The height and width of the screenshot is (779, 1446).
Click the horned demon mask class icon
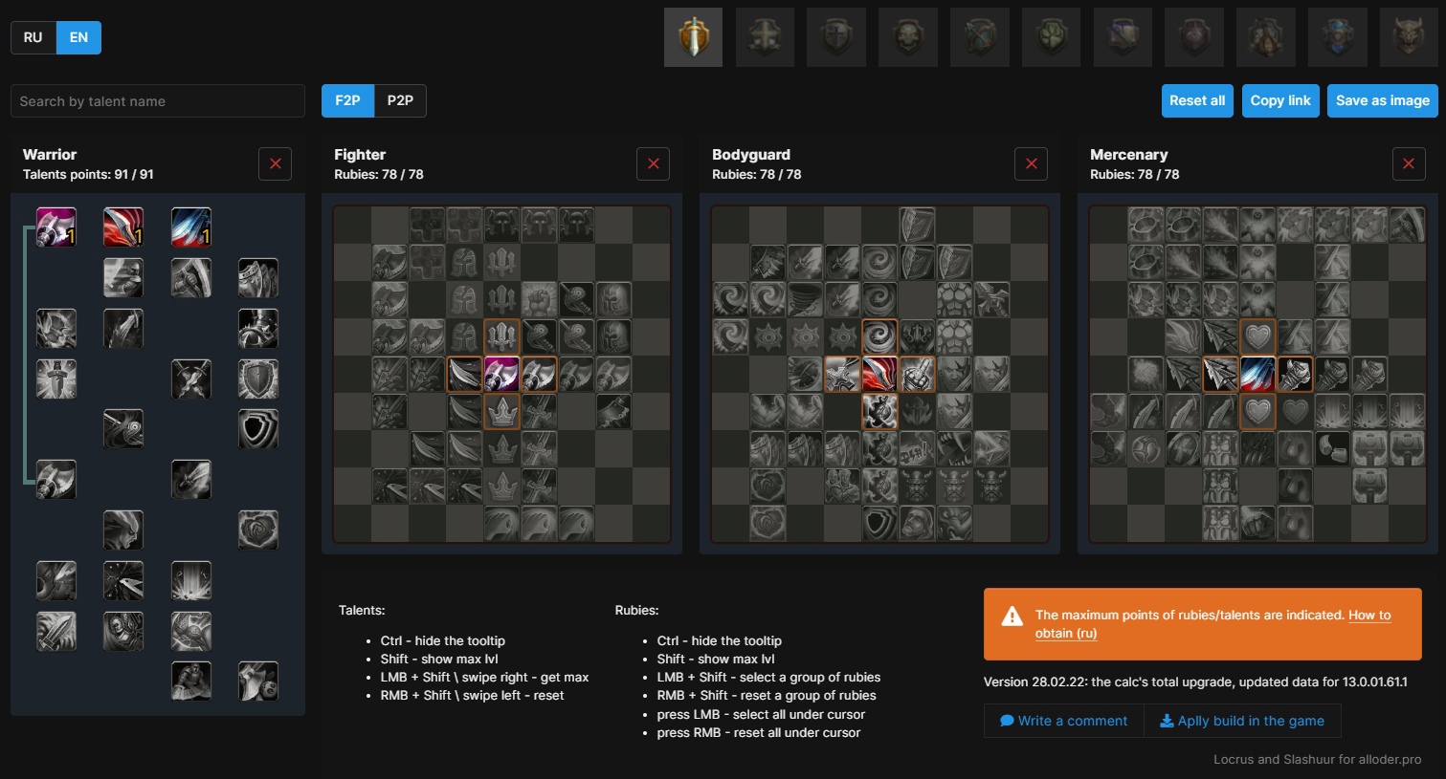(1410, 38)
